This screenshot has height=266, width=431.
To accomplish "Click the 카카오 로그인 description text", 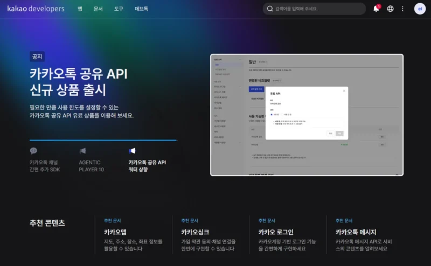I will pyautogui.click(x=287, y=245).
